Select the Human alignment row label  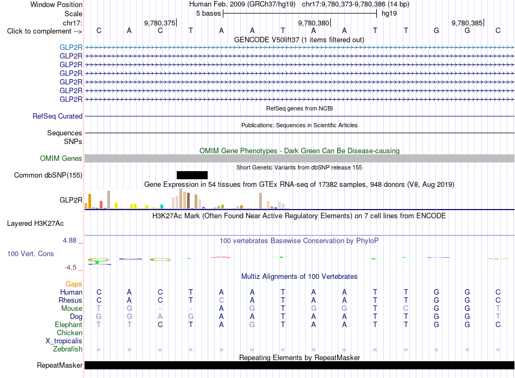click(x=71, y=292)
